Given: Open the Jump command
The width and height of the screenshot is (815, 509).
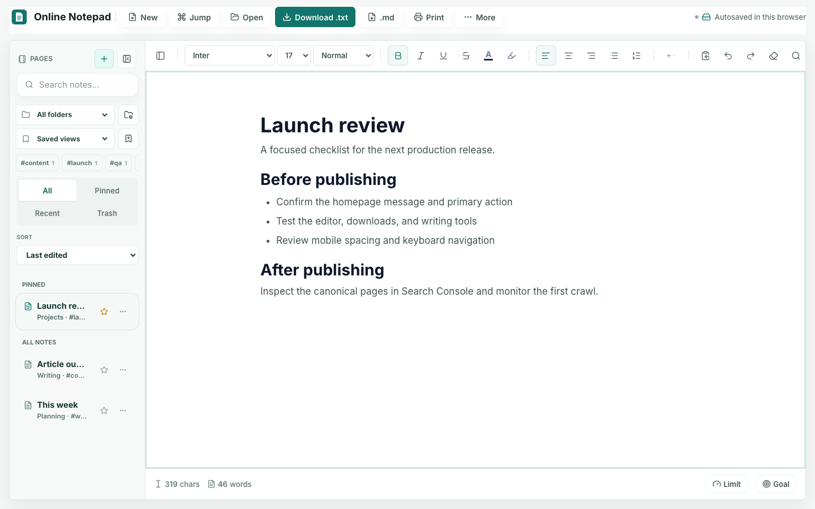Looking at the screenshot, I should [194, 18].
